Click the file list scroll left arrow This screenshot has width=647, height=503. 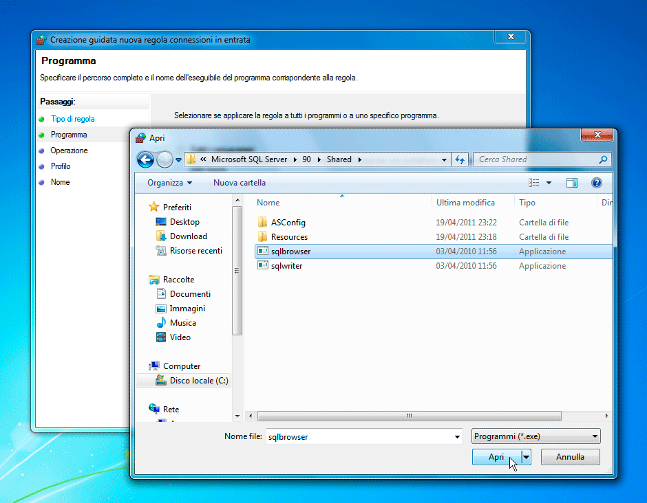point(251,416)
